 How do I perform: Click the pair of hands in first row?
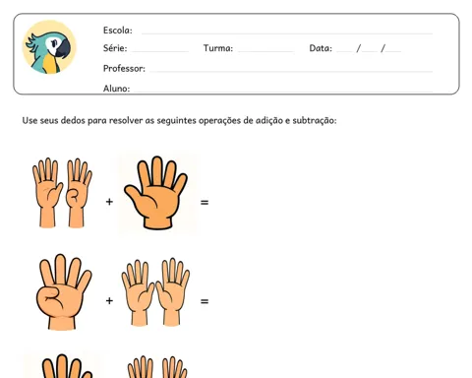pos(62,193)
